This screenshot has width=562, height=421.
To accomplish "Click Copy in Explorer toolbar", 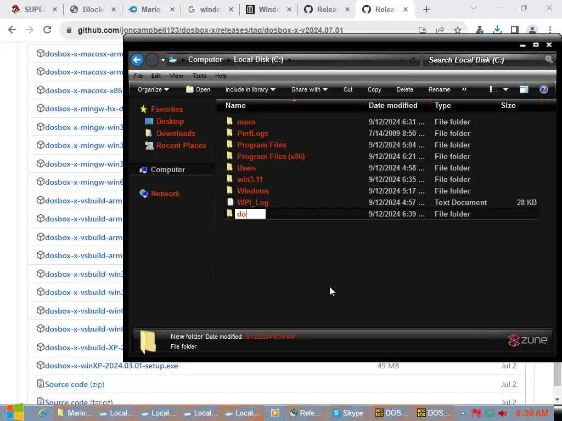I will pos(374,89).
